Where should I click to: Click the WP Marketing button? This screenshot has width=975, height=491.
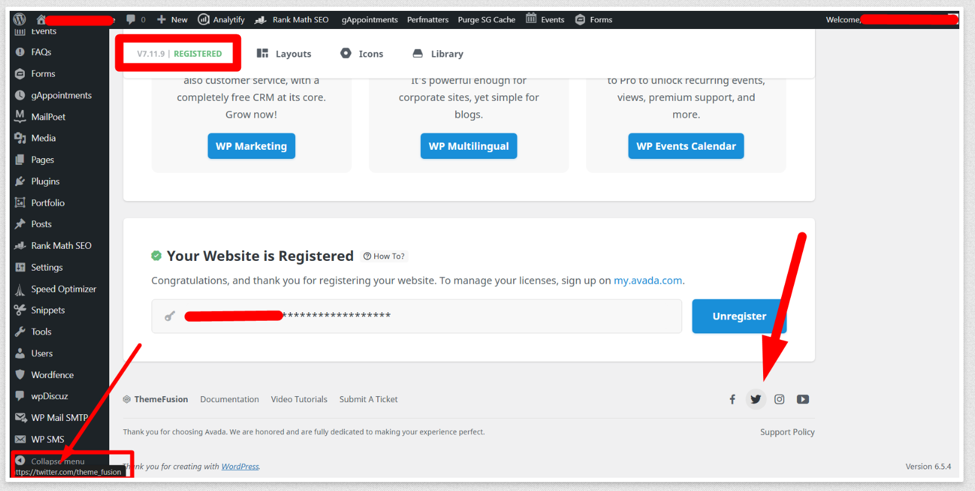[251, 146]
